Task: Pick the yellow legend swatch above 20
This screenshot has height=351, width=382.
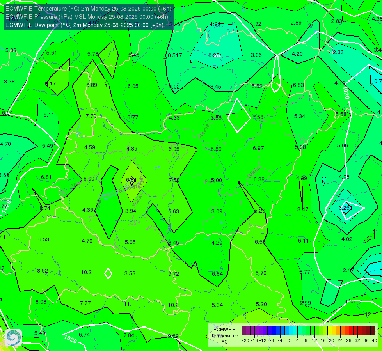Action: click(x=330, y=331)
